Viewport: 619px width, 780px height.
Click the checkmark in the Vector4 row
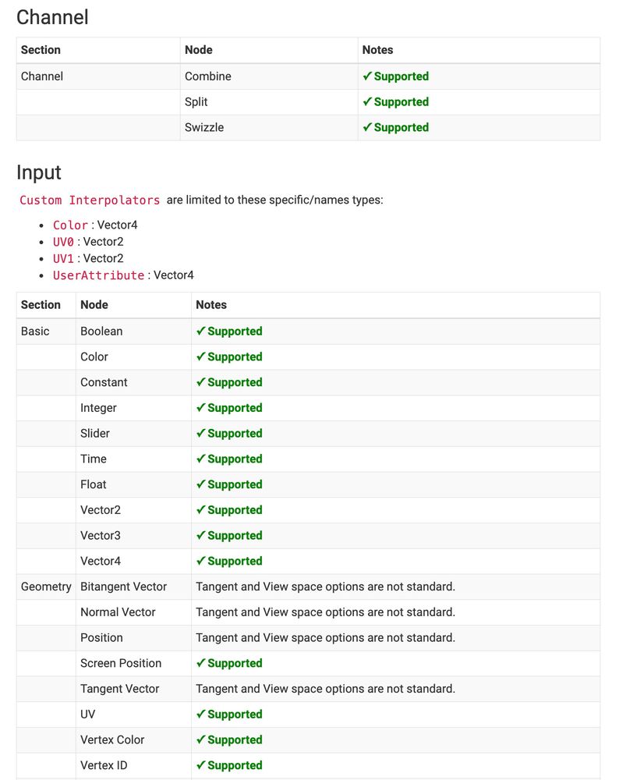[x=200, y=561]
